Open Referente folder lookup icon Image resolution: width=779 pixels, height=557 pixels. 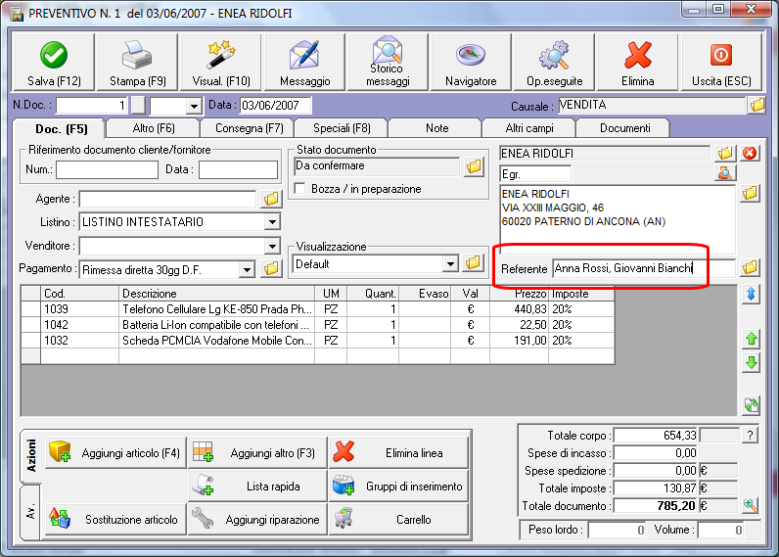point(750,268)
